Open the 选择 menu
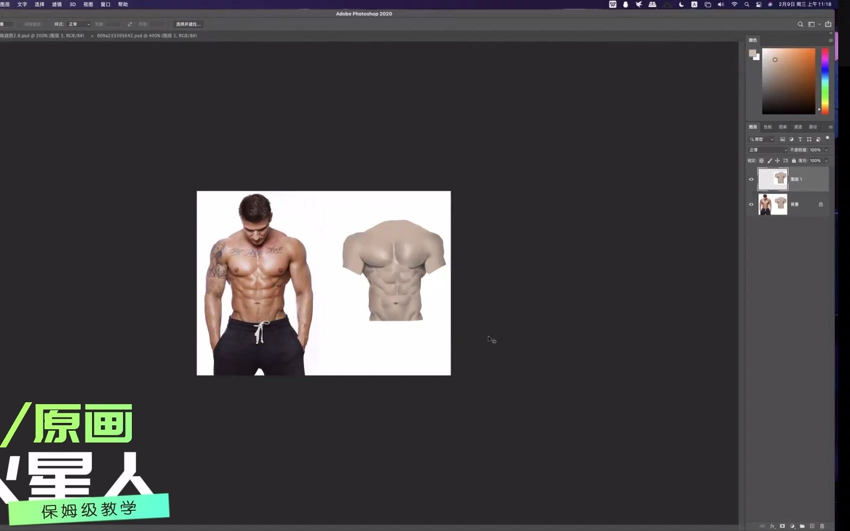The height and width of the screenshot is (531, 850). 39,4
